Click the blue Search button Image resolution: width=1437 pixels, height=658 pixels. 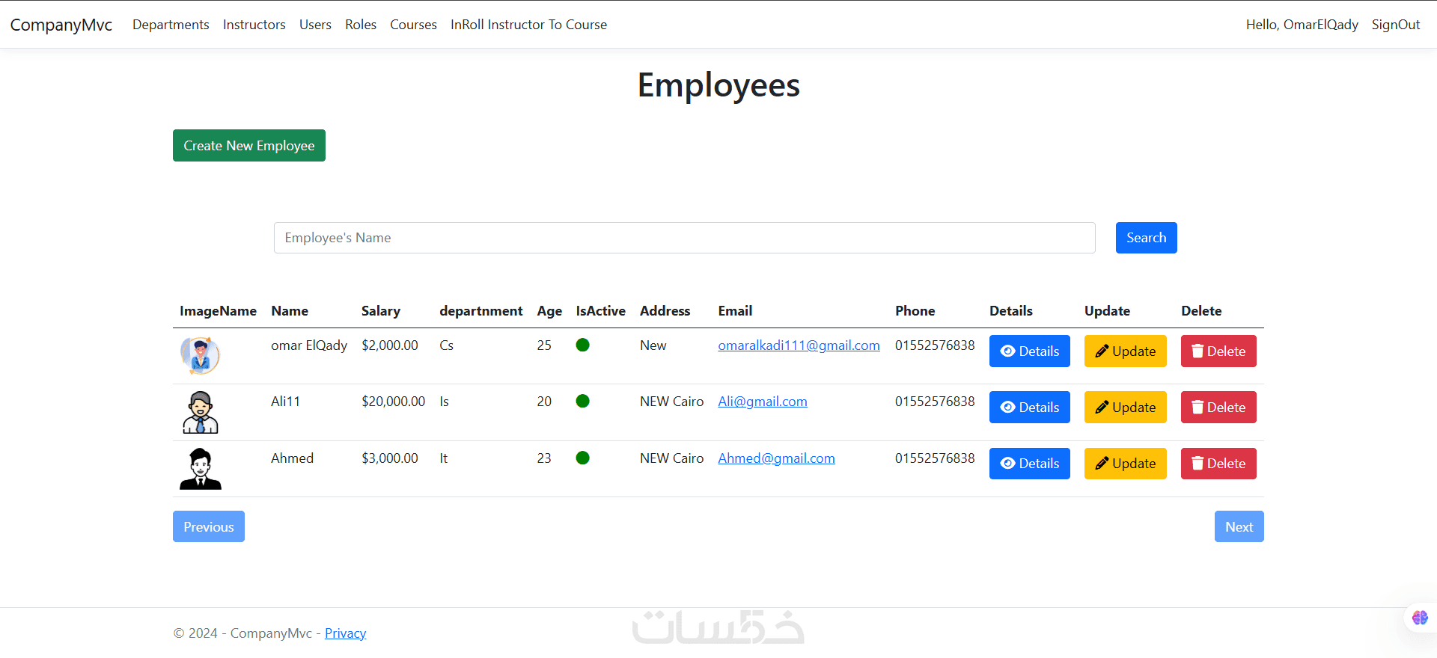[1146, 238]
